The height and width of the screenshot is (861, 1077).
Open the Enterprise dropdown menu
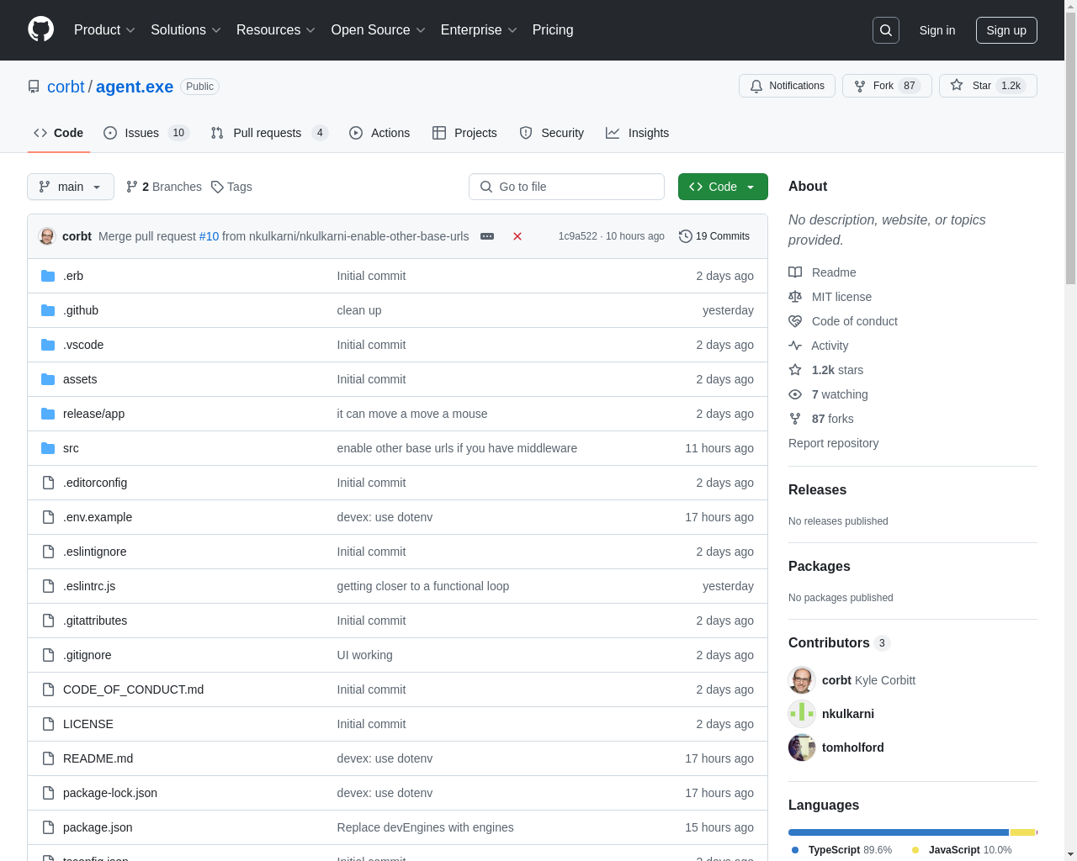coord(479,30)
